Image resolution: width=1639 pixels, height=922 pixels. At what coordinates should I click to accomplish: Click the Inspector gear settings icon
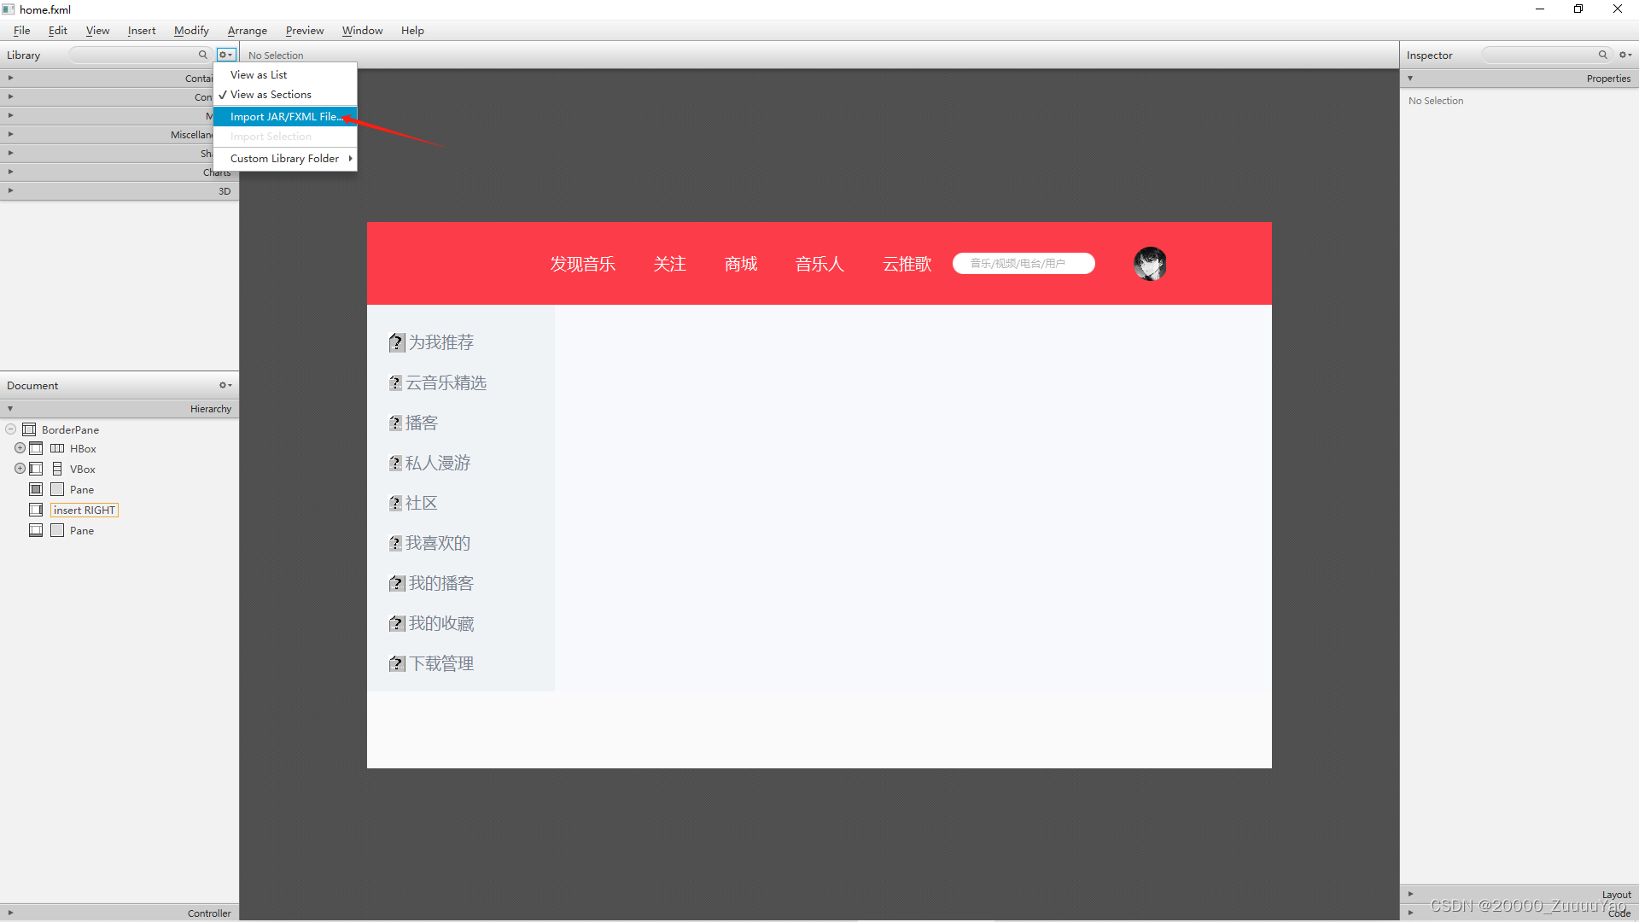1625,55
